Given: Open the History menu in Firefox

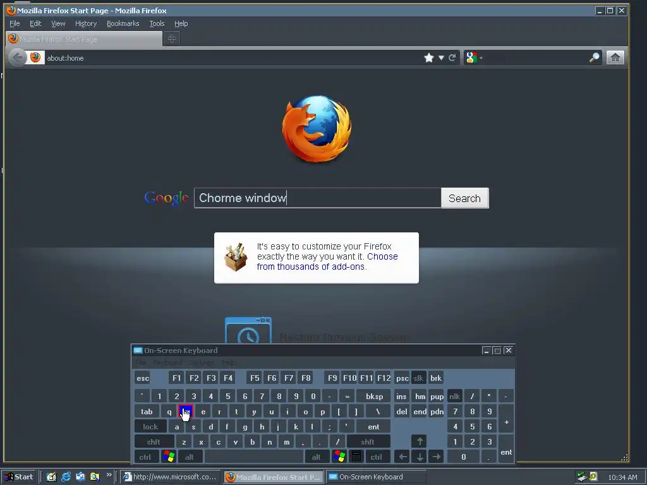Looking at the screenshot, I should click(86, 23).
